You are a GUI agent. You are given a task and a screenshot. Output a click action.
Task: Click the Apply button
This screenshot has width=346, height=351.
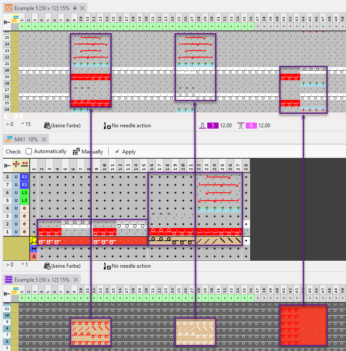[x=125, y=152]
